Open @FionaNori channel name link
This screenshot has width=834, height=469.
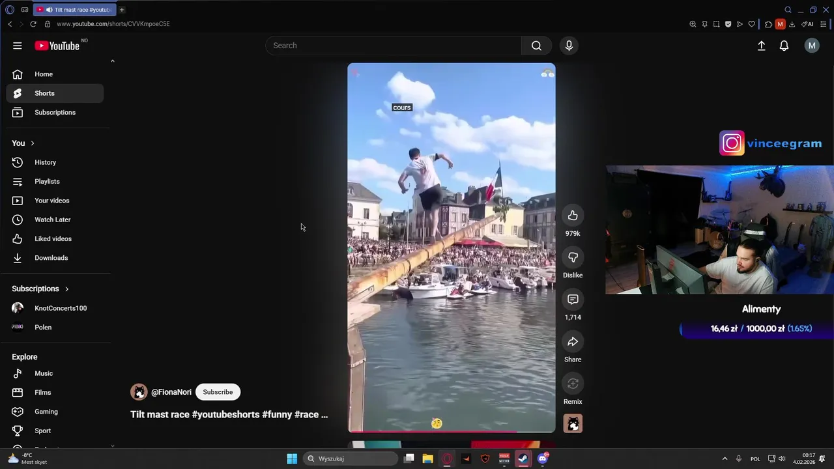click(171, 392)
